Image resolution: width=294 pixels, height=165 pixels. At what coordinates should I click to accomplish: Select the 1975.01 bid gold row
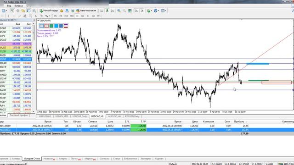point(16,48)
